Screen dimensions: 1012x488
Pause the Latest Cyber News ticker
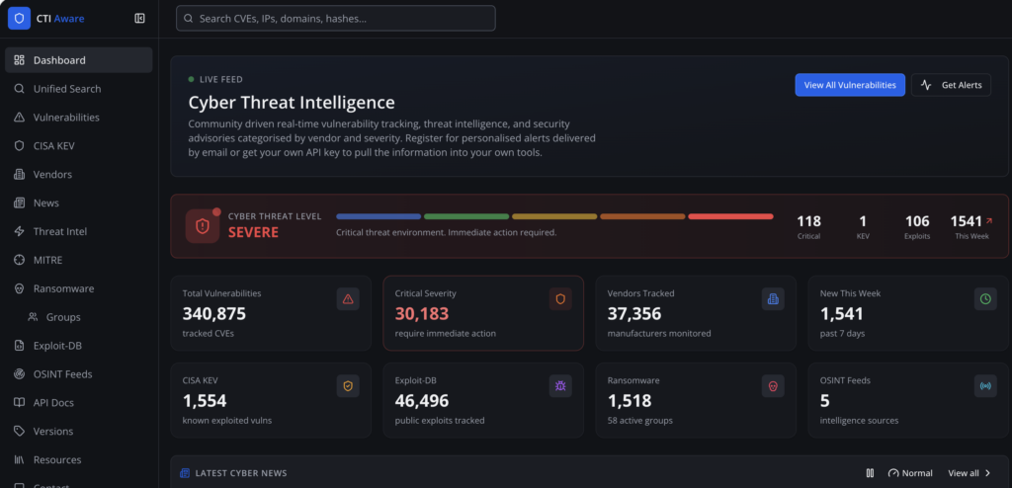pyautogui.click(x=870, y=473)
